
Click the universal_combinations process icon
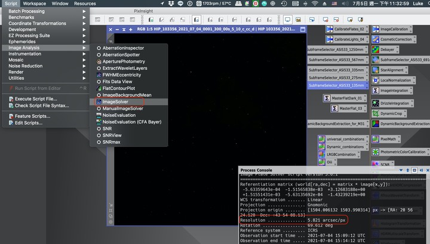[343, 139]
